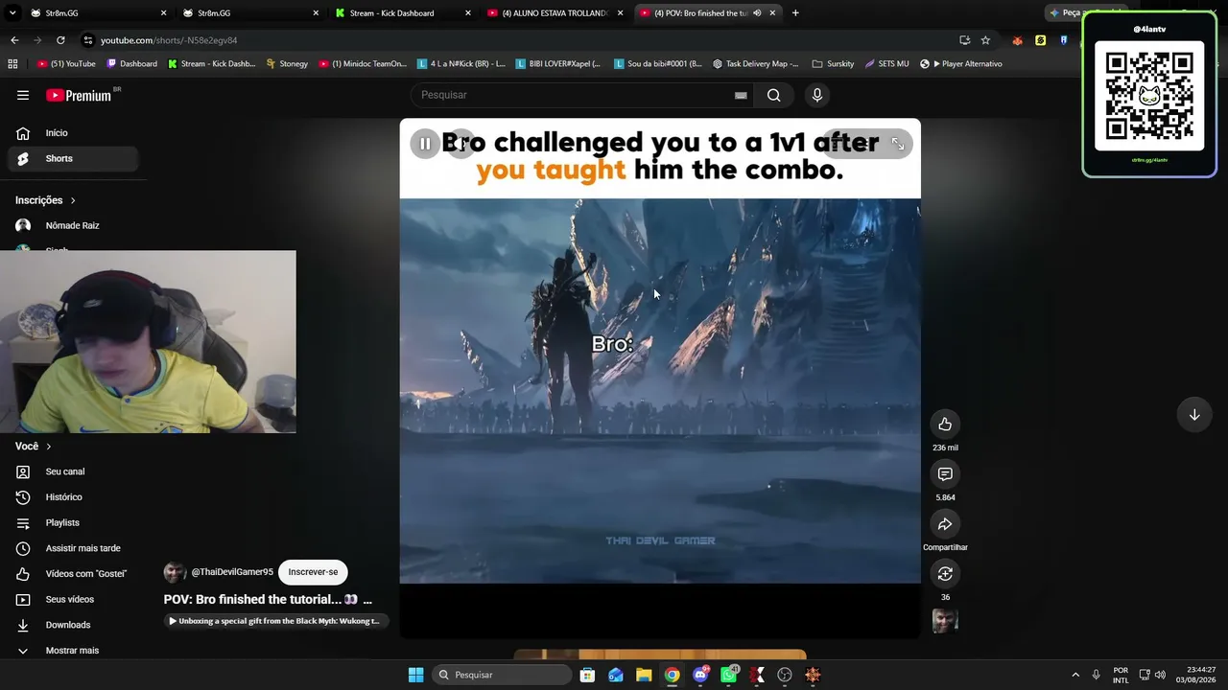Viewport: 1228px width, 690px height.
Task: Expand sidebar with Mostrar mais
Action: click(x=73, y=651)
